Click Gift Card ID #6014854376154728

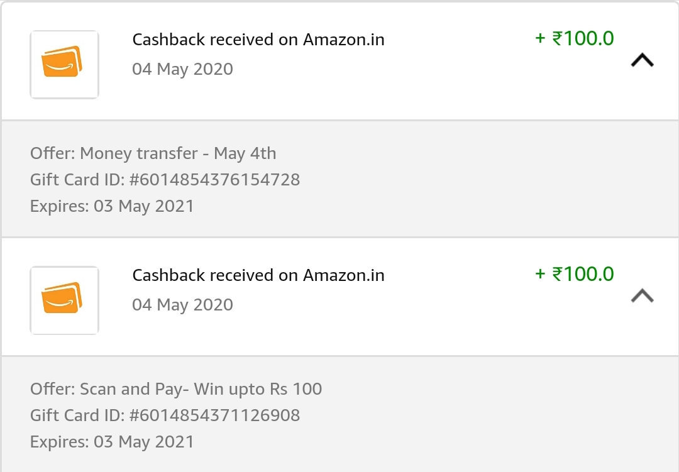[165, 180]
